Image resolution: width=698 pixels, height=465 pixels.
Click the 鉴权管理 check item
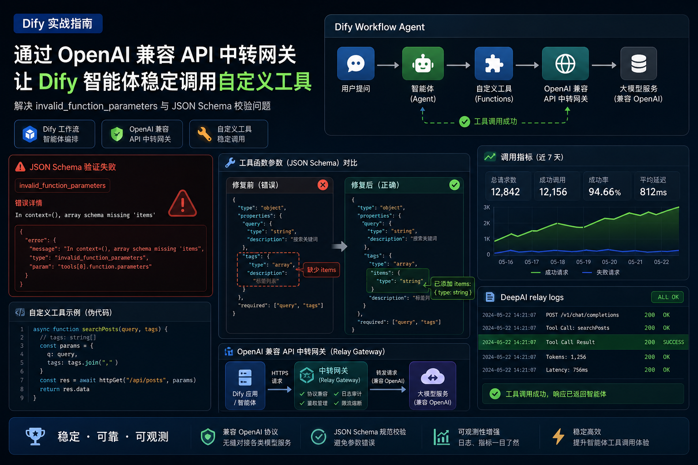pyautogui.click(x=314, y=403)
